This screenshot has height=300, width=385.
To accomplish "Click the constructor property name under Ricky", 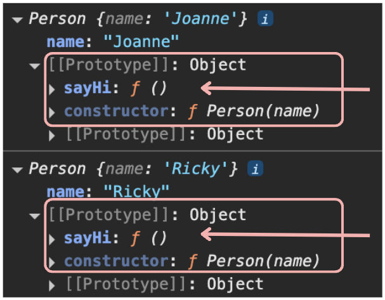I will click(116, 261).
